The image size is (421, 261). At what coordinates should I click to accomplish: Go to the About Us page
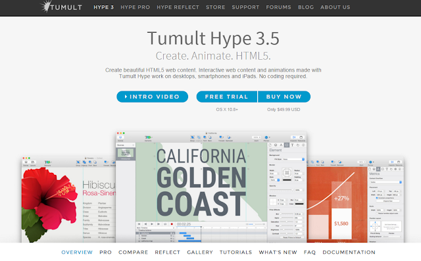tap(335, 7)
